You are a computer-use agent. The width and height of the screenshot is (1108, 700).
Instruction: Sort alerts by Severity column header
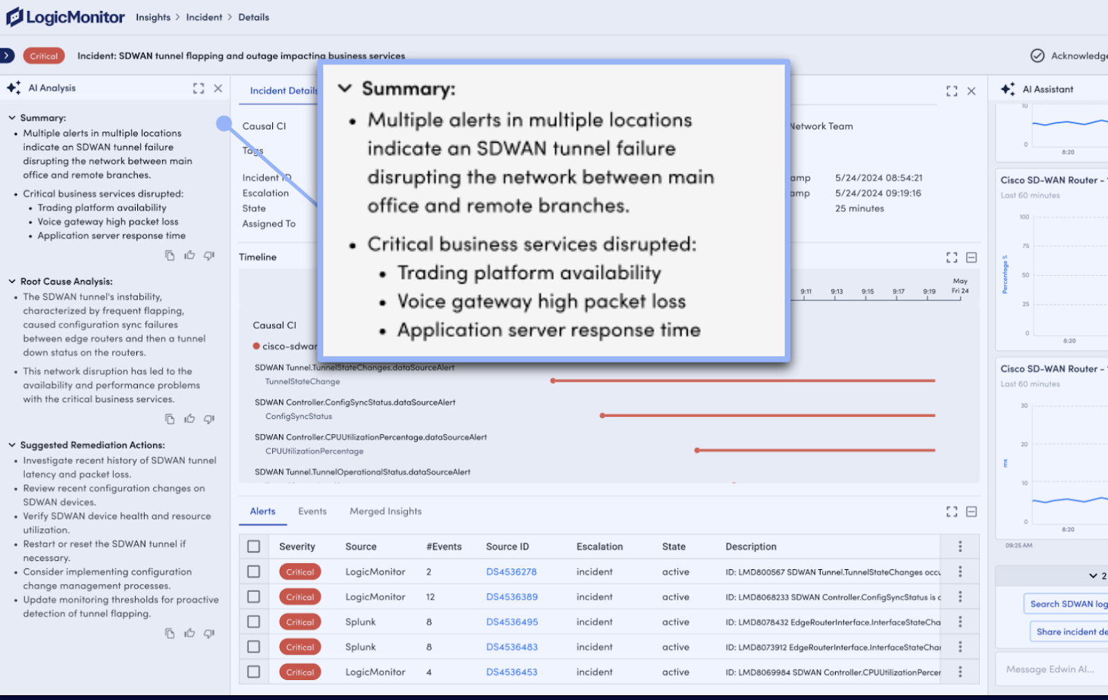(297, 546)
